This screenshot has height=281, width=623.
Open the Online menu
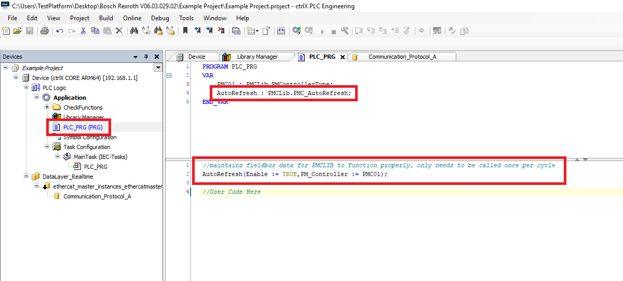tap(132, 18)
